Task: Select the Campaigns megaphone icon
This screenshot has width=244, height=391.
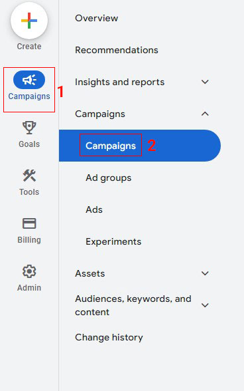Action: tap(29, 80)
